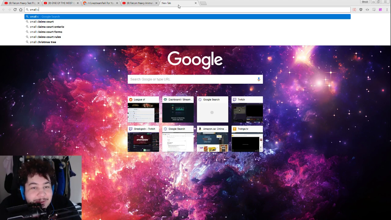Restore down the Chrome window
Screen dimensions: 391x220
point(378,2)
